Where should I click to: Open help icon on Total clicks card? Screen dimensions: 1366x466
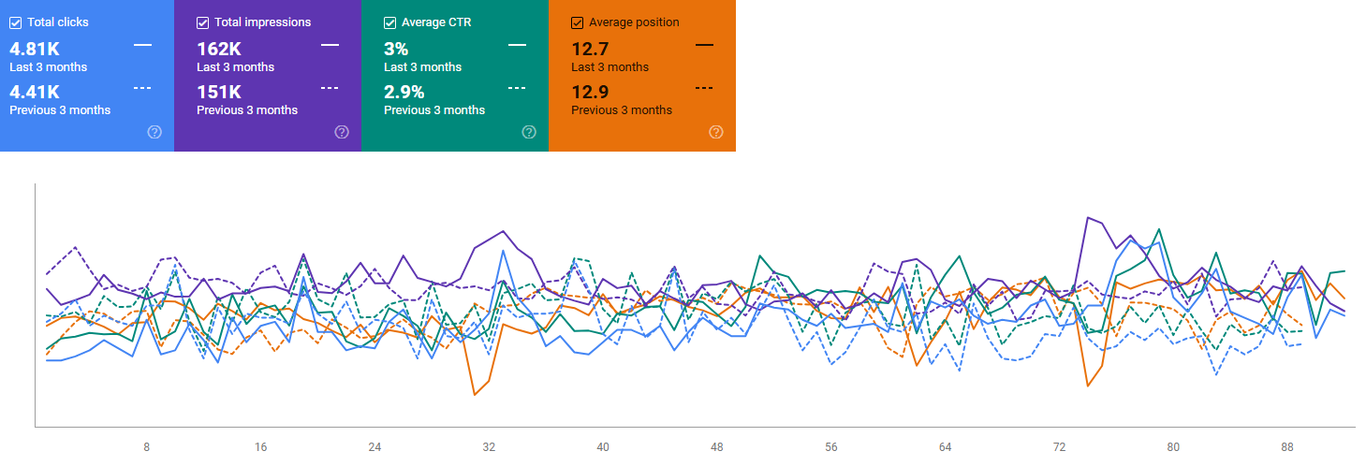pos(154,132)
